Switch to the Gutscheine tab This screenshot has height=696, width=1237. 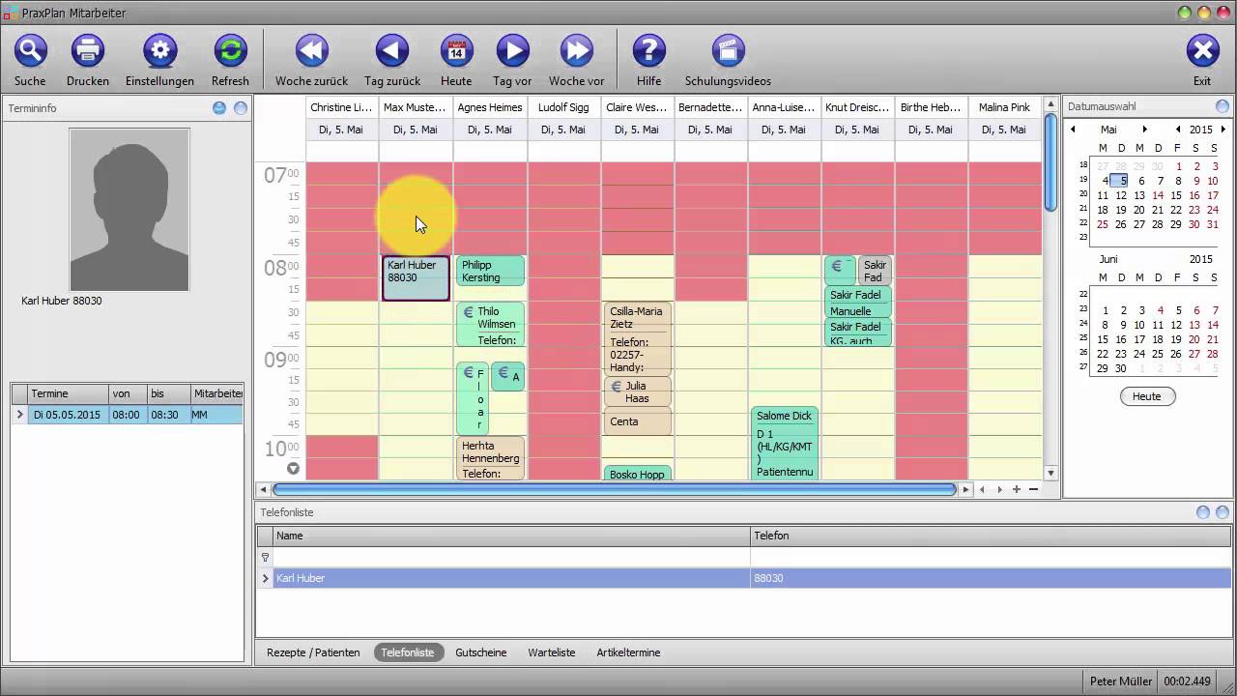point(480,652)
